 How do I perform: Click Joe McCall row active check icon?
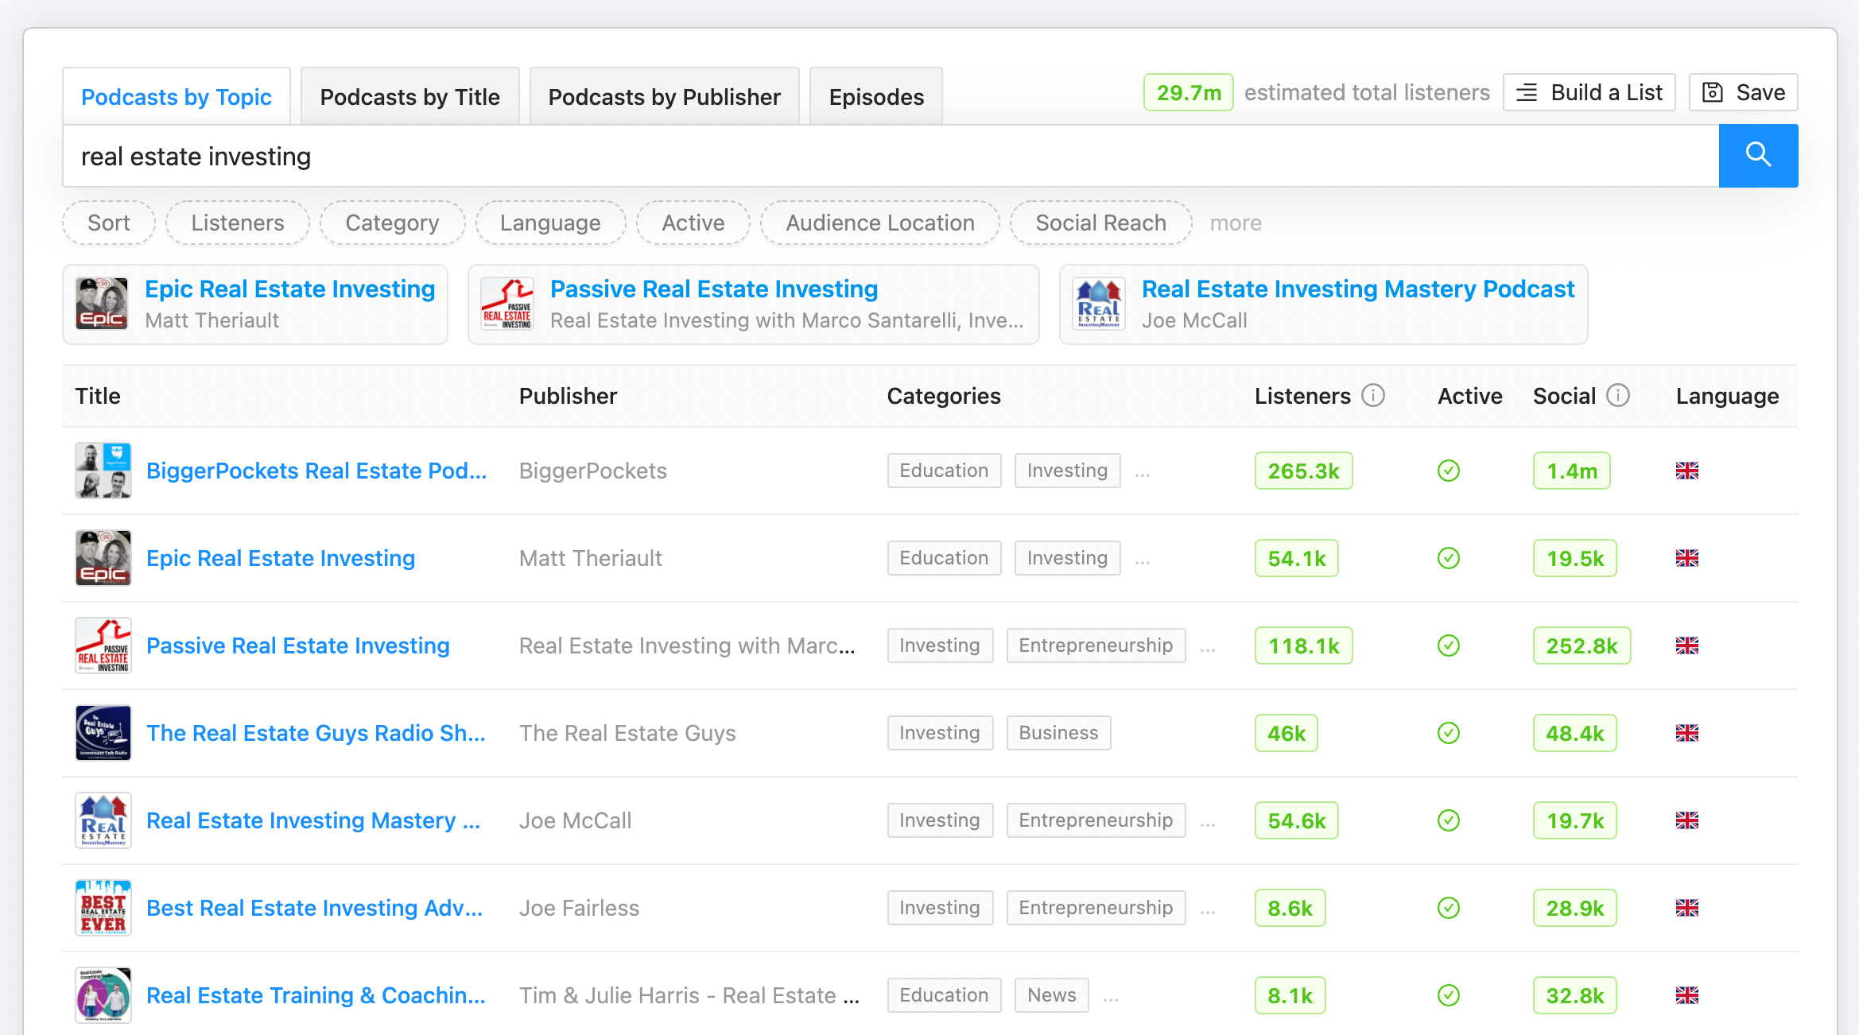(1449, 820)
